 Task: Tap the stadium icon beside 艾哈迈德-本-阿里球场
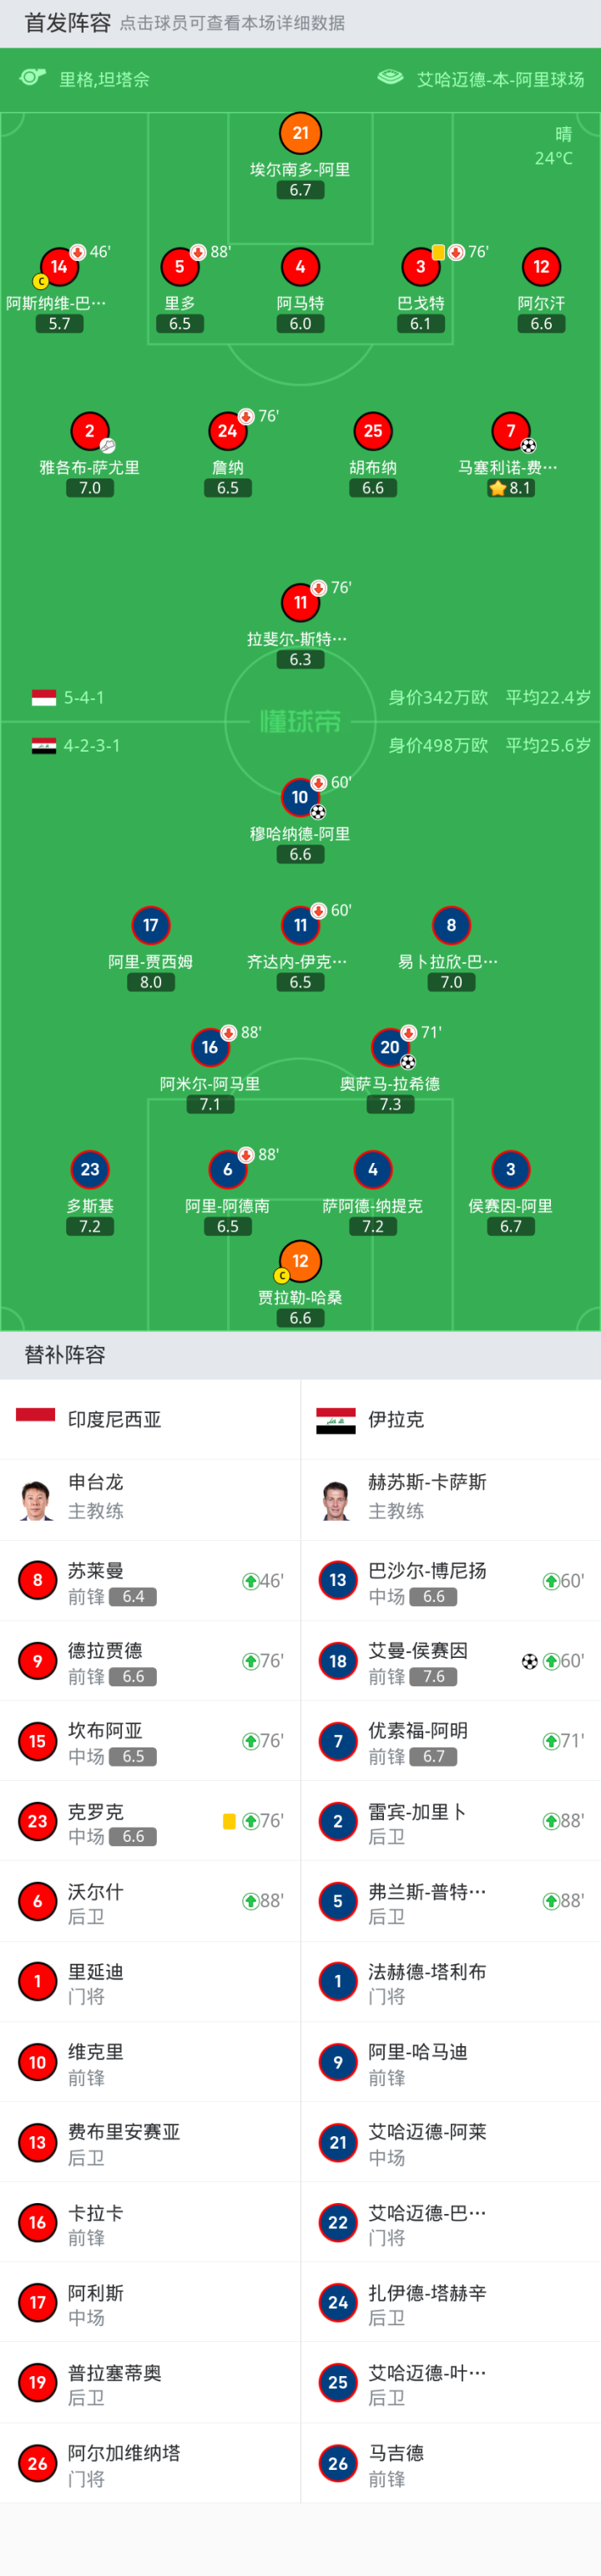391,77
